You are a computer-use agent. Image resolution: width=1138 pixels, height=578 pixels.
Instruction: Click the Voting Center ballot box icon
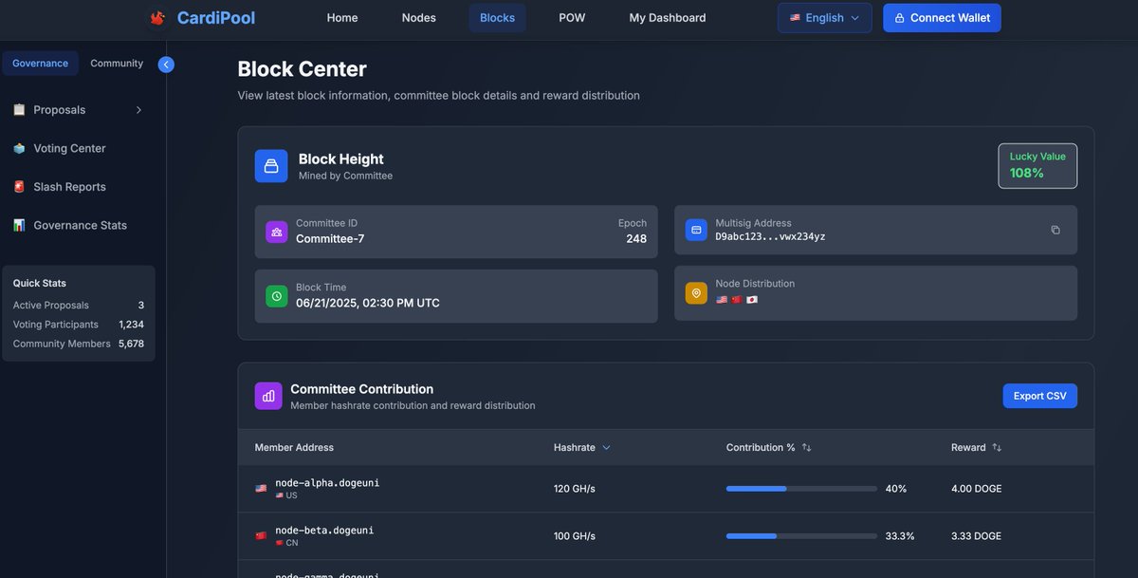[19, 148]
